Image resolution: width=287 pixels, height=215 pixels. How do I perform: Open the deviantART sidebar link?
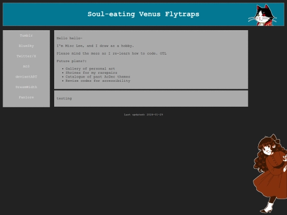tap(26, 77)
